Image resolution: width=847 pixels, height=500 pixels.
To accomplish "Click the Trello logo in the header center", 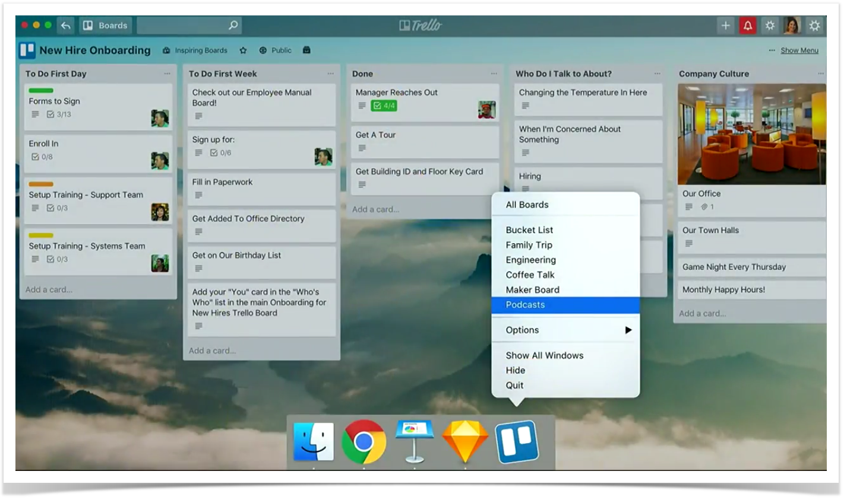I will [x=421, y=25].
